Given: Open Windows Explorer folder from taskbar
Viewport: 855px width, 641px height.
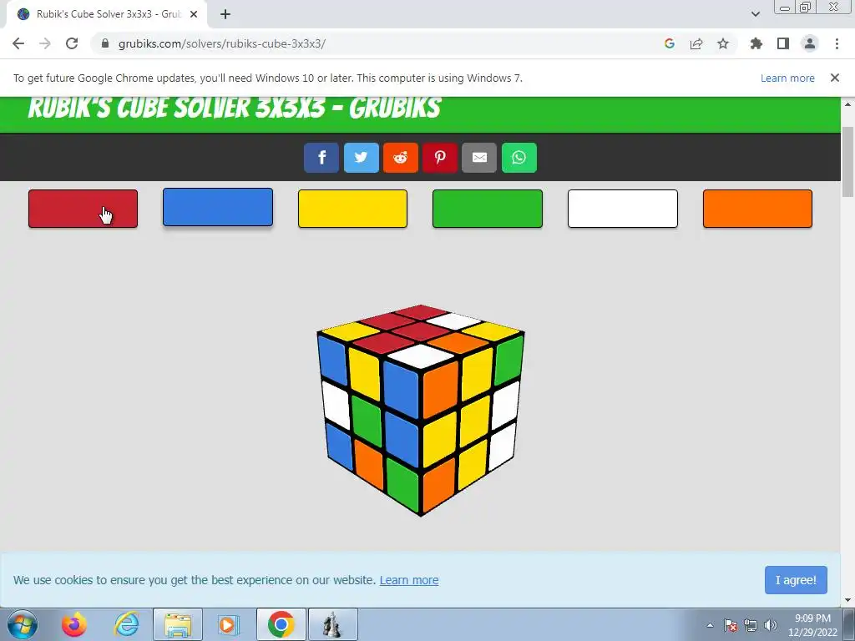Looking at the screenshot, I should [x=178, y=624].
